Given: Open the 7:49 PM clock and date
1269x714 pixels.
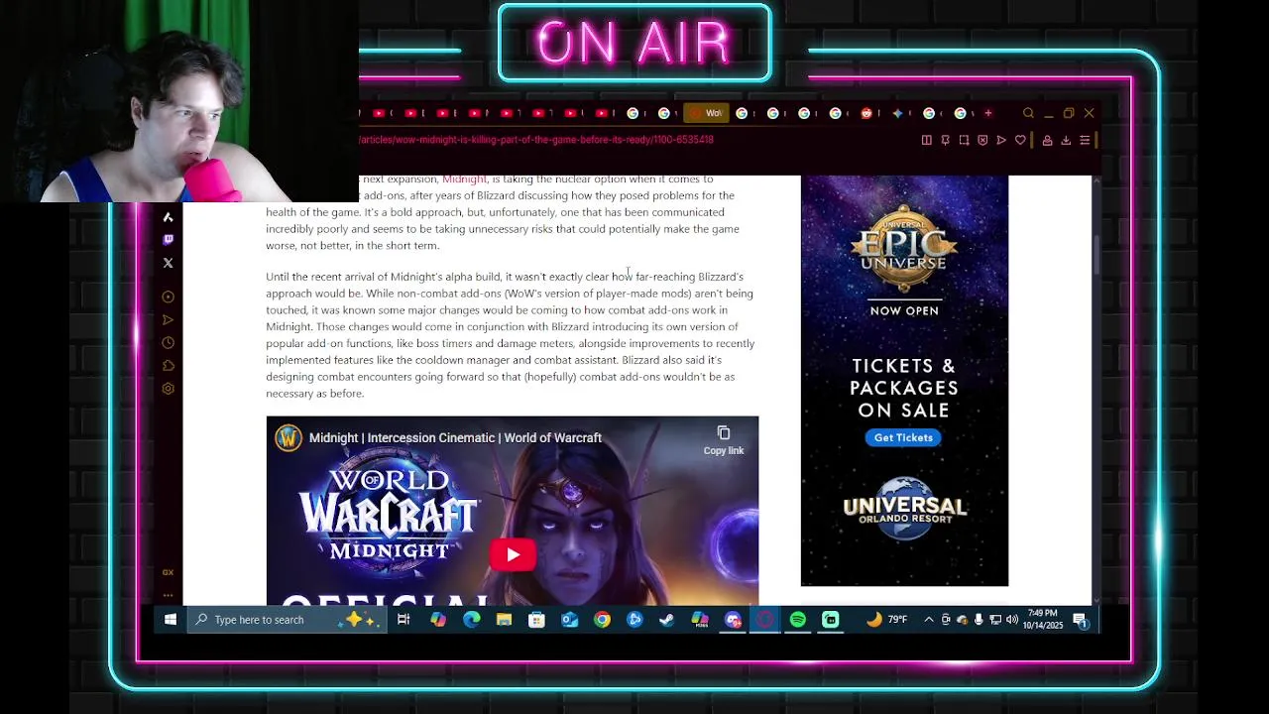Looking at the screenshot, I should pos(1042,620).
